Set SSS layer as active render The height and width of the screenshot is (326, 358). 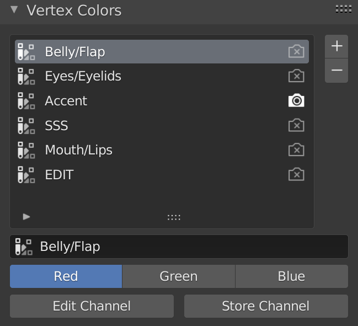pyautogui.click(x=296, y=125)
